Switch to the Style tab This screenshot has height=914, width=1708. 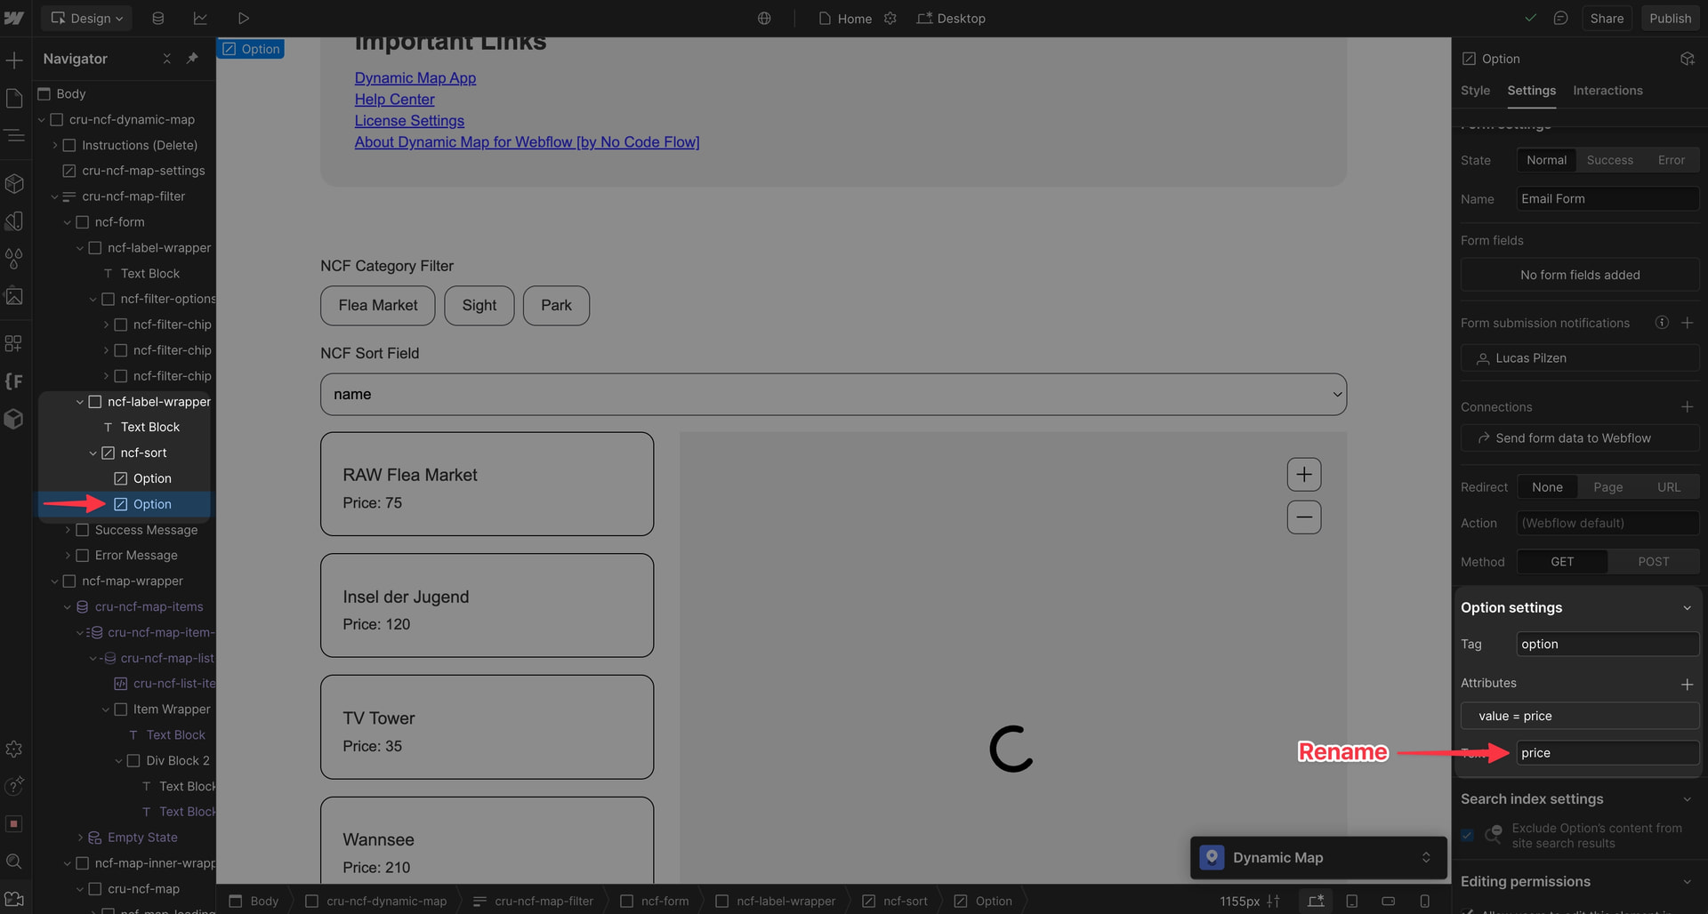point(1475,91)
